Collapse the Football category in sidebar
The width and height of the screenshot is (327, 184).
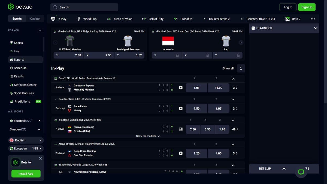click(40, 121)
